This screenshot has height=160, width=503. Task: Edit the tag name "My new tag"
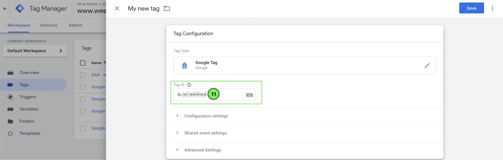[143, 8]
